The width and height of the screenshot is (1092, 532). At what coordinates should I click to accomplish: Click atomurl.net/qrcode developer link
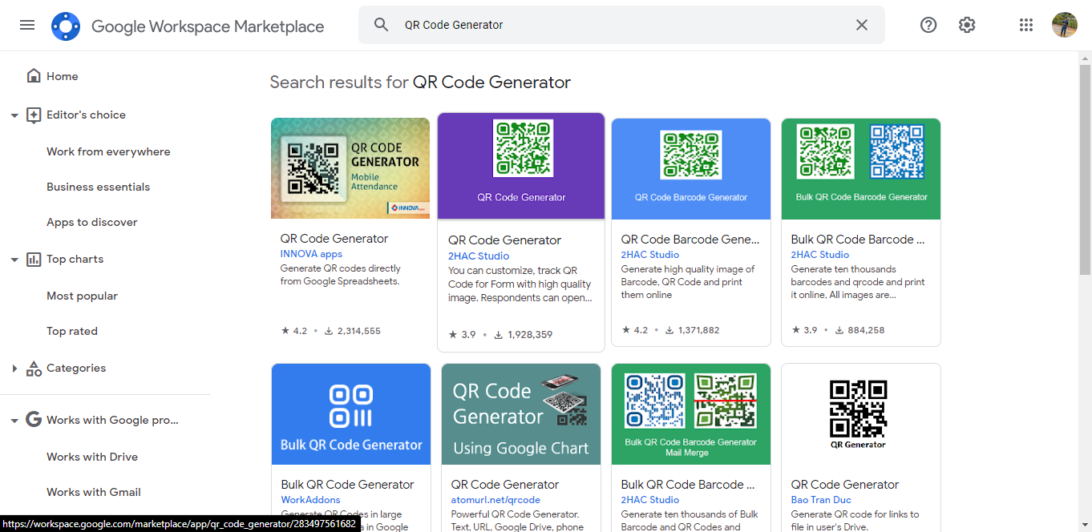495,500
